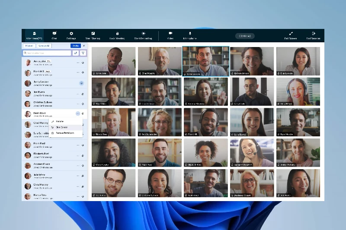Choose Remove Participant from the context menu
Screen dimensions: 346x230
point(66,133)
